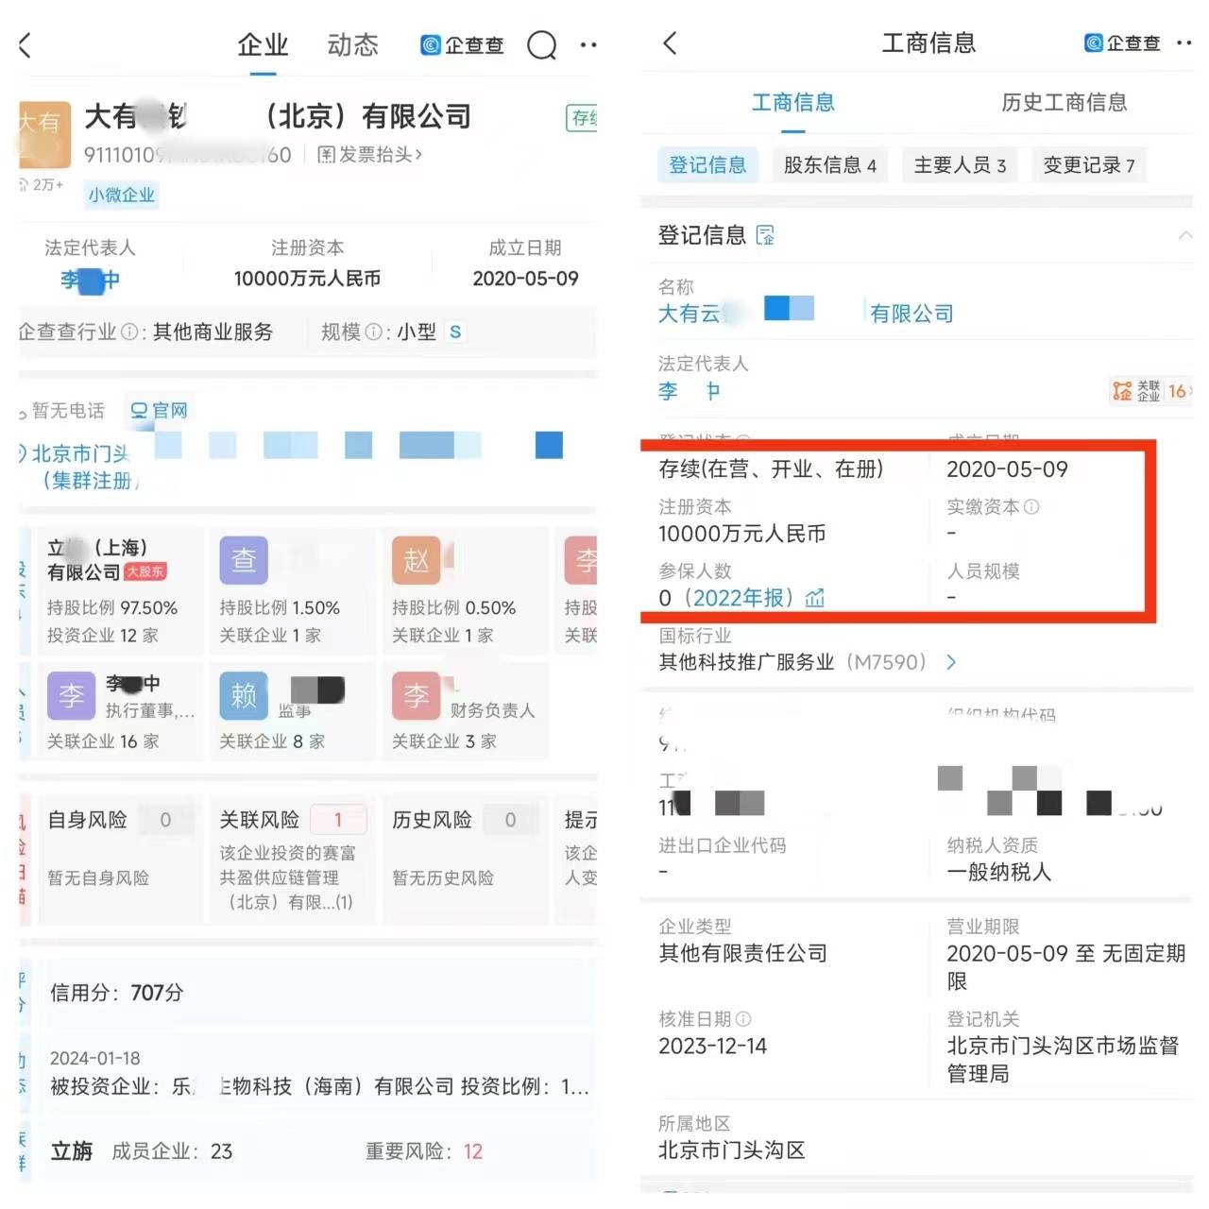The image size is (1209, 1209).
Task: Tap the 其他有限责任公司 value
Action: (x=742, y=953)
